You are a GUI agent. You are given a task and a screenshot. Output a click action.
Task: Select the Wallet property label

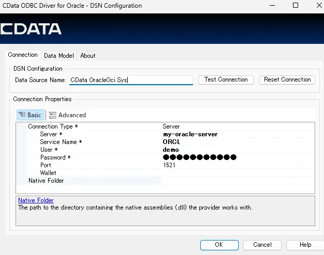[48, 173]
